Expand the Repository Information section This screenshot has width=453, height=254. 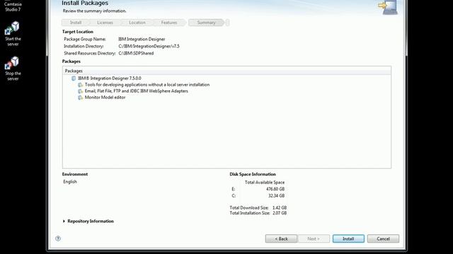[x=64, y=221]
